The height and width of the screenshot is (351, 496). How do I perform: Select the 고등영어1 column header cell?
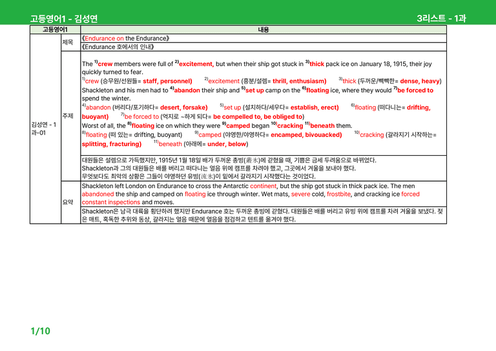(x=55, y=30)
